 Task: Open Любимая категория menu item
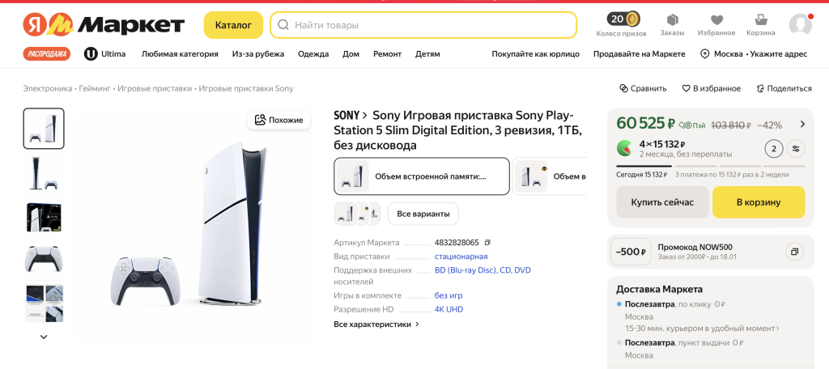click(x=180, y=53)
